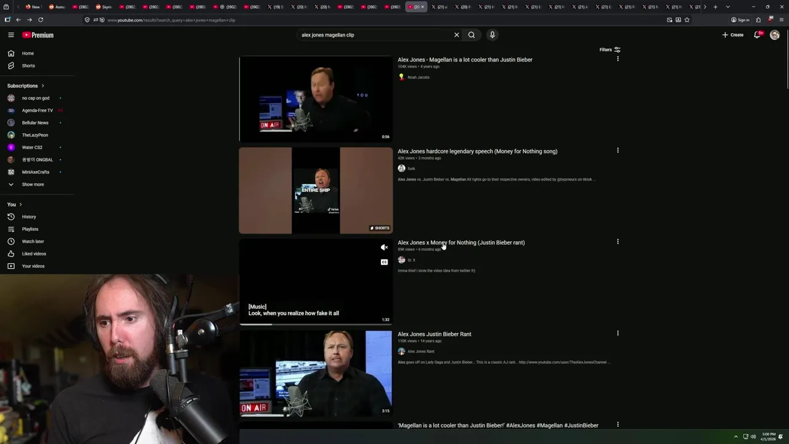The image size is (789, 444).
Task: Open thumbnail of 'Magellan is a lot cooler' video
Action: pyautogui.click(x=316, y=99)
